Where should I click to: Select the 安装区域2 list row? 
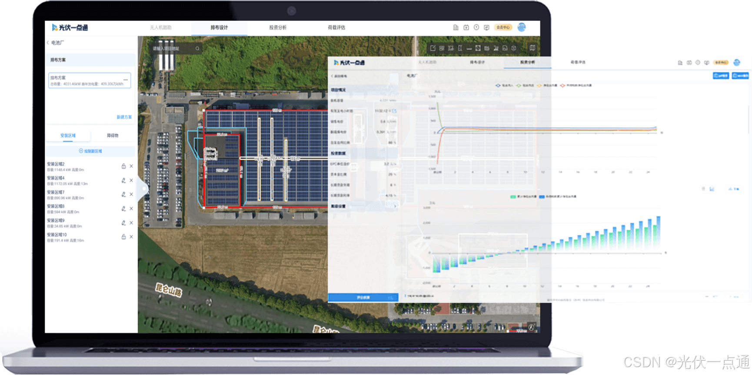coord(90,167)
